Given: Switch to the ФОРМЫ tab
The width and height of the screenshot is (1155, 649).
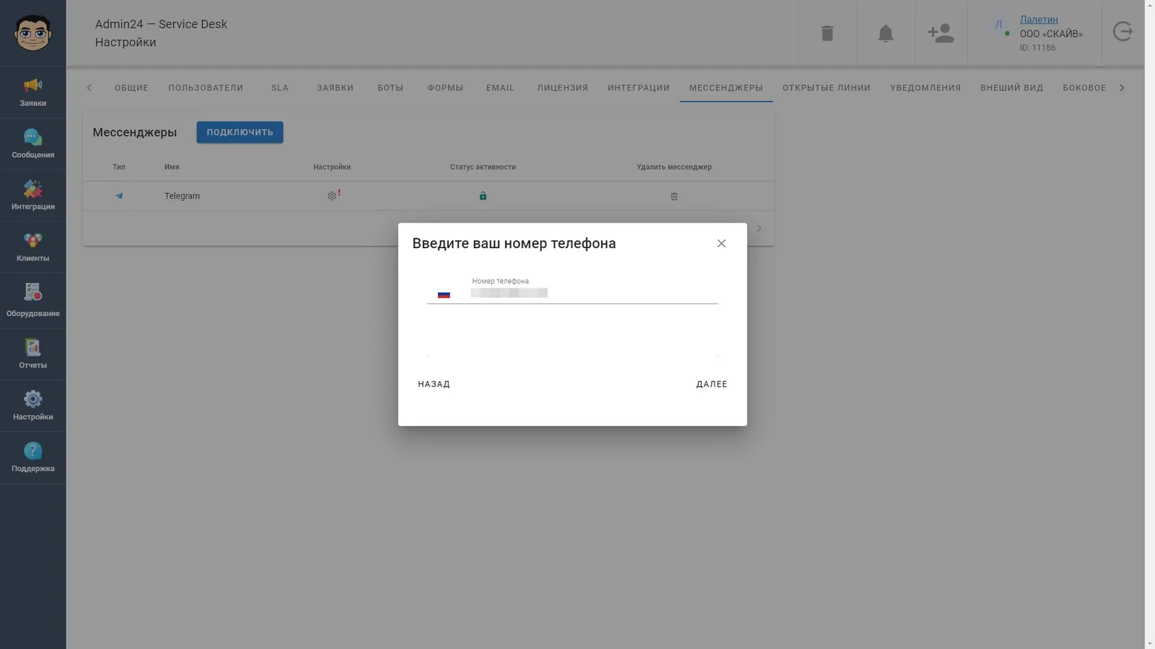Looking at the screenshot, I should tap(445, 88).
